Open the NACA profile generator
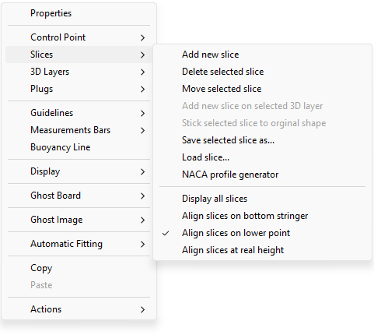This screenshot has height=335, width=374. click(262, 175)
